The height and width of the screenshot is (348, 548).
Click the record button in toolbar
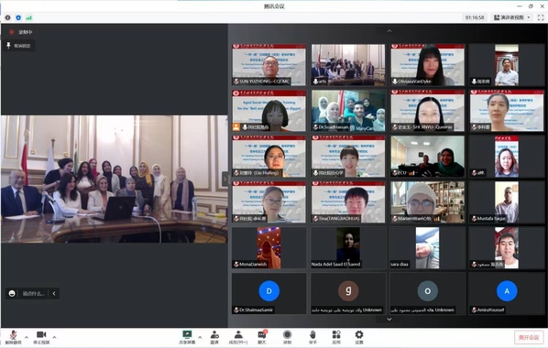(x=287, y=337)
